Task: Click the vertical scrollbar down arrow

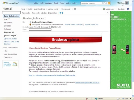Action: (133, 96)
